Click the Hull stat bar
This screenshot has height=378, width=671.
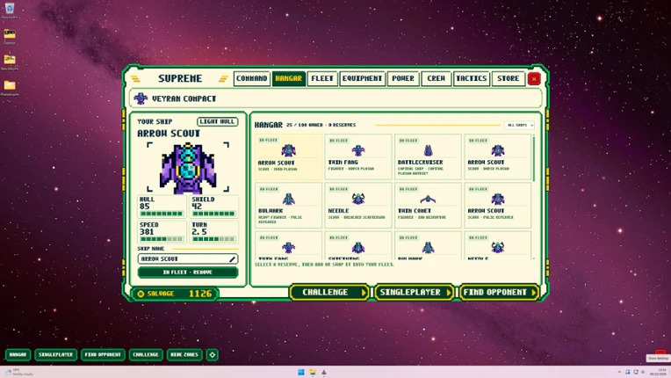[x=162, y=214]
